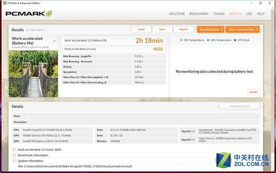276x173 pixels.
Task: Maximize the PCMark 8 window
Action: tap(260, 3)
